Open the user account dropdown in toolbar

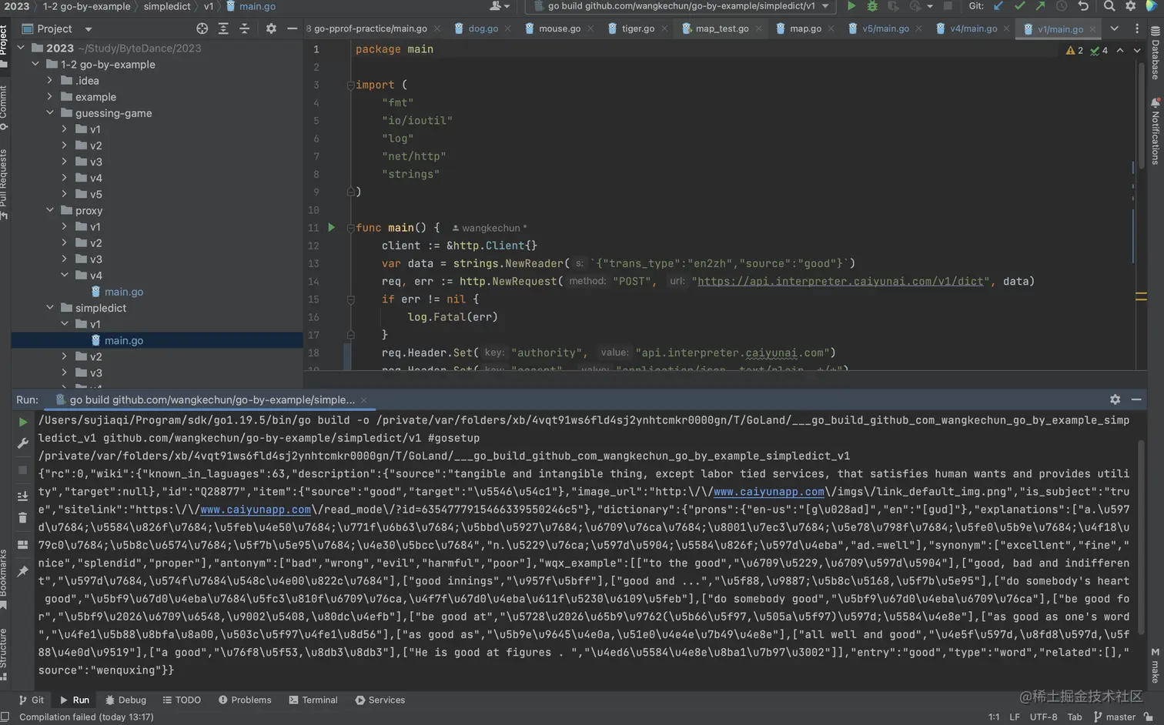click(x=500, y=6)
